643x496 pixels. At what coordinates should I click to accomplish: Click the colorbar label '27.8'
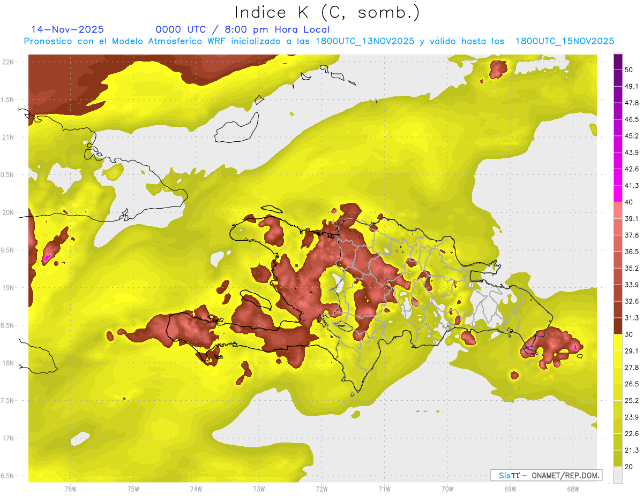coord(632,367)
